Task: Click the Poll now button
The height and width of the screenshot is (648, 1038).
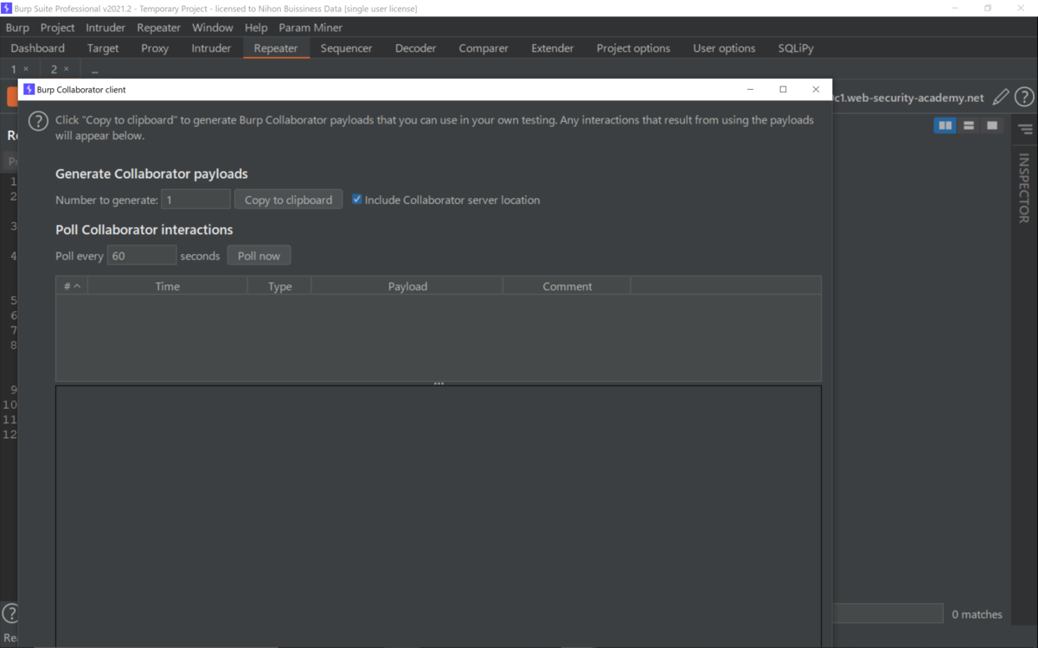Action: 259,256
